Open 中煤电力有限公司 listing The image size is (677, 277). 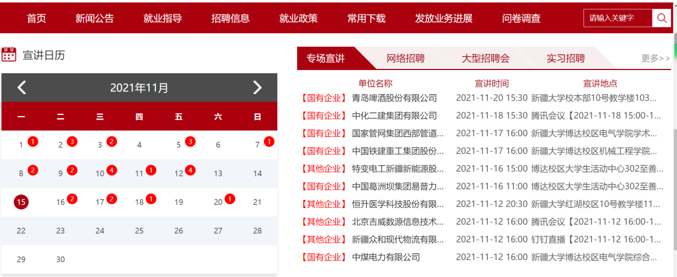pyautogui.click(x=386, y=257)
